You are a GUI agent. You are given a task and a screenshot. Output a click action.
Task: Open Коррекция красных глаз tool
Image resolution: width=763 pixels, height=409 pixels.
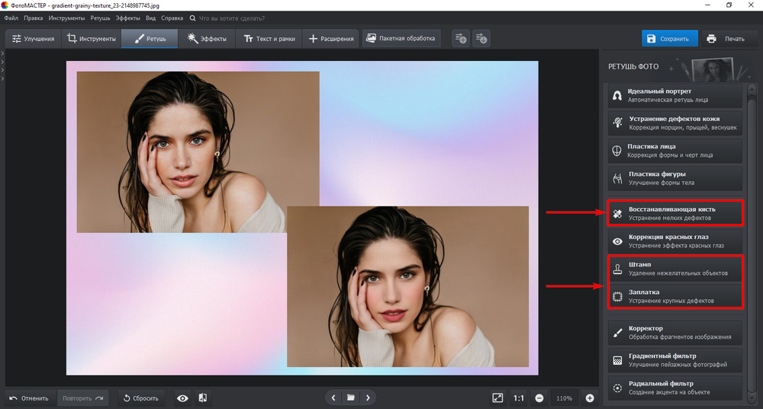click(x=674, y=241)
